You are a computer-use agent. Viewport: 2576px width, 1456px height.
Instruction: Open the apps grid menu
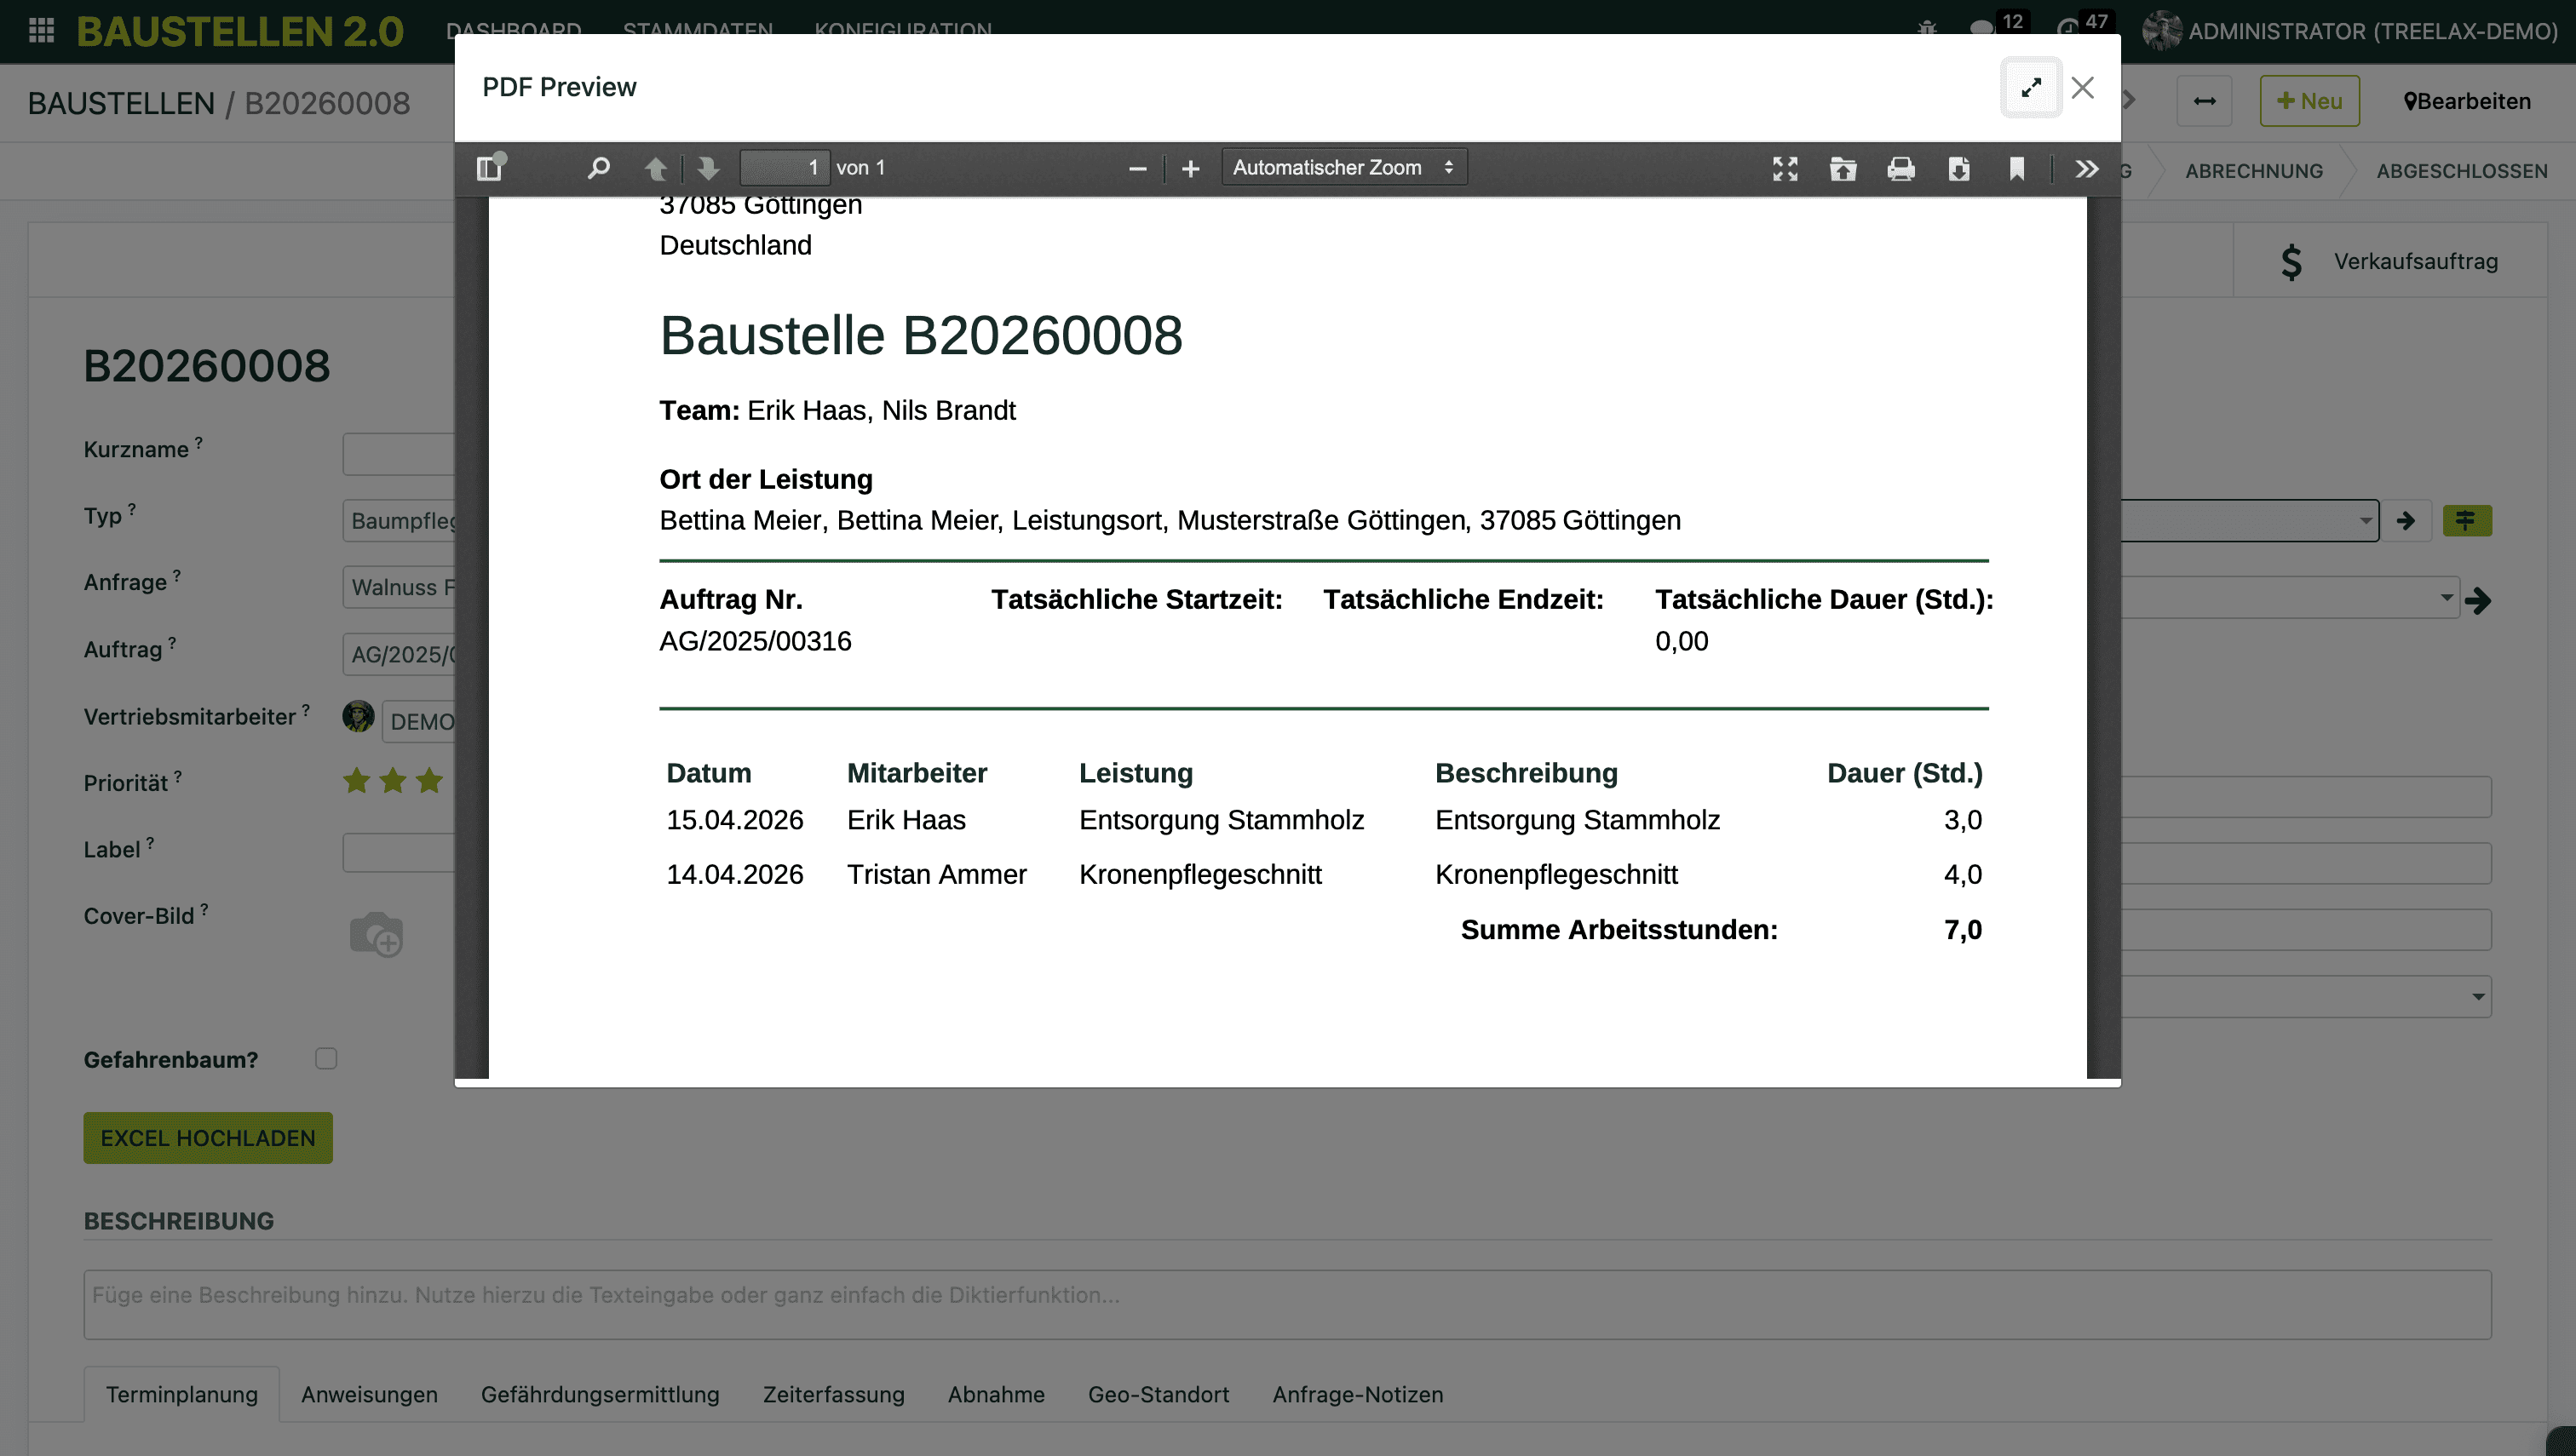41,30
